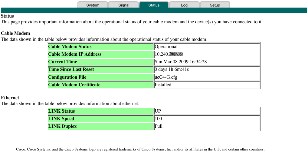
Task: Select the Status tab
Action: click(x=154, y=5)
